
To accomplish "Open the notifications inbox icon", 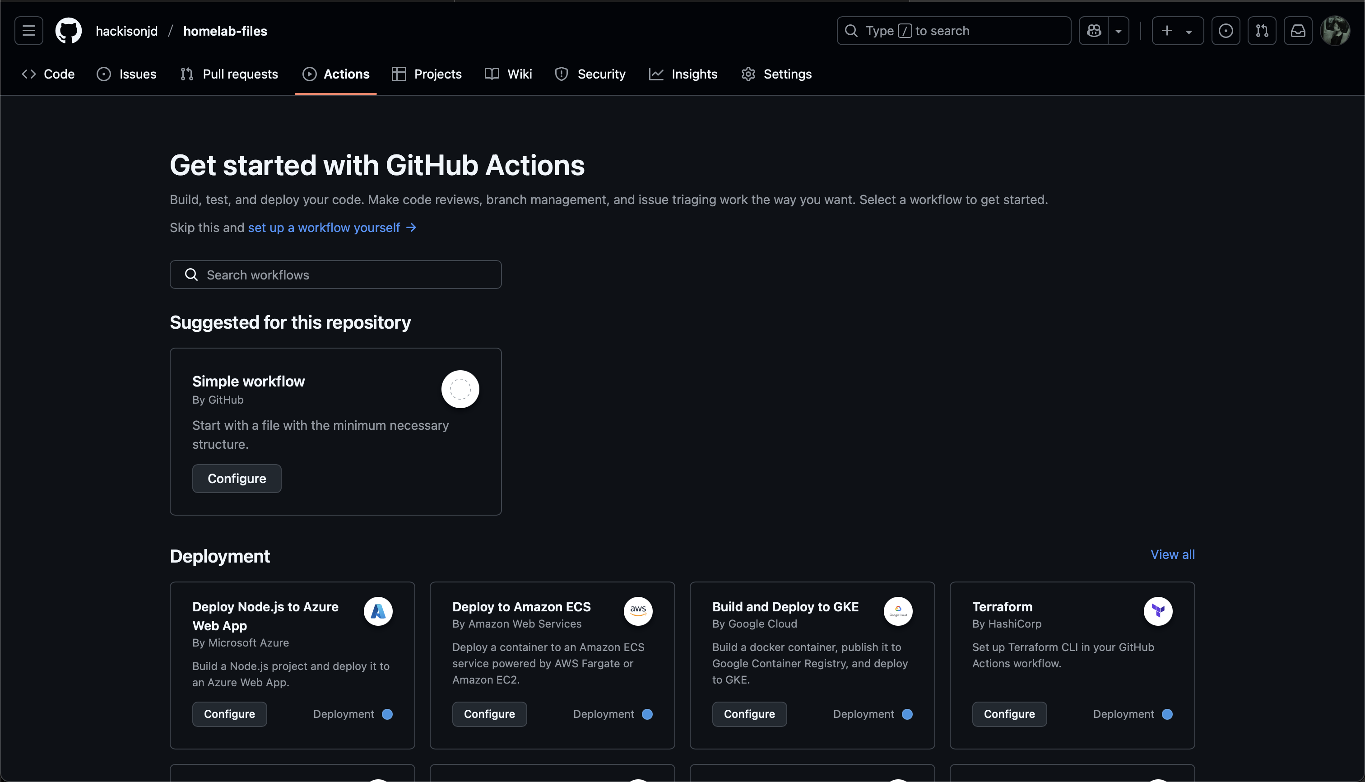I will pyautogui.click(x=1298, y=31).
